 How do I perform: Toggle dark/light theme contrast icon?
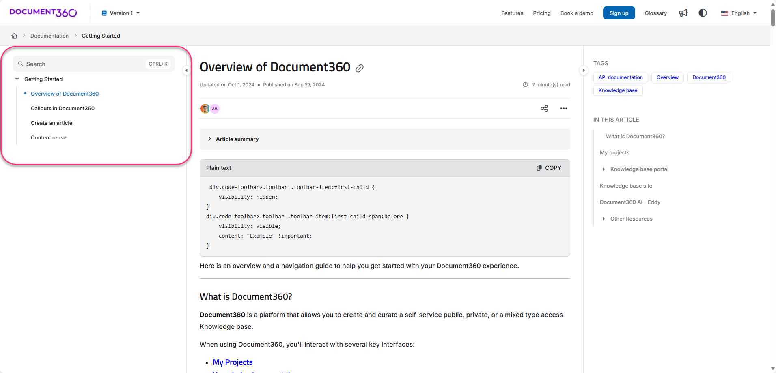(703, 13)
